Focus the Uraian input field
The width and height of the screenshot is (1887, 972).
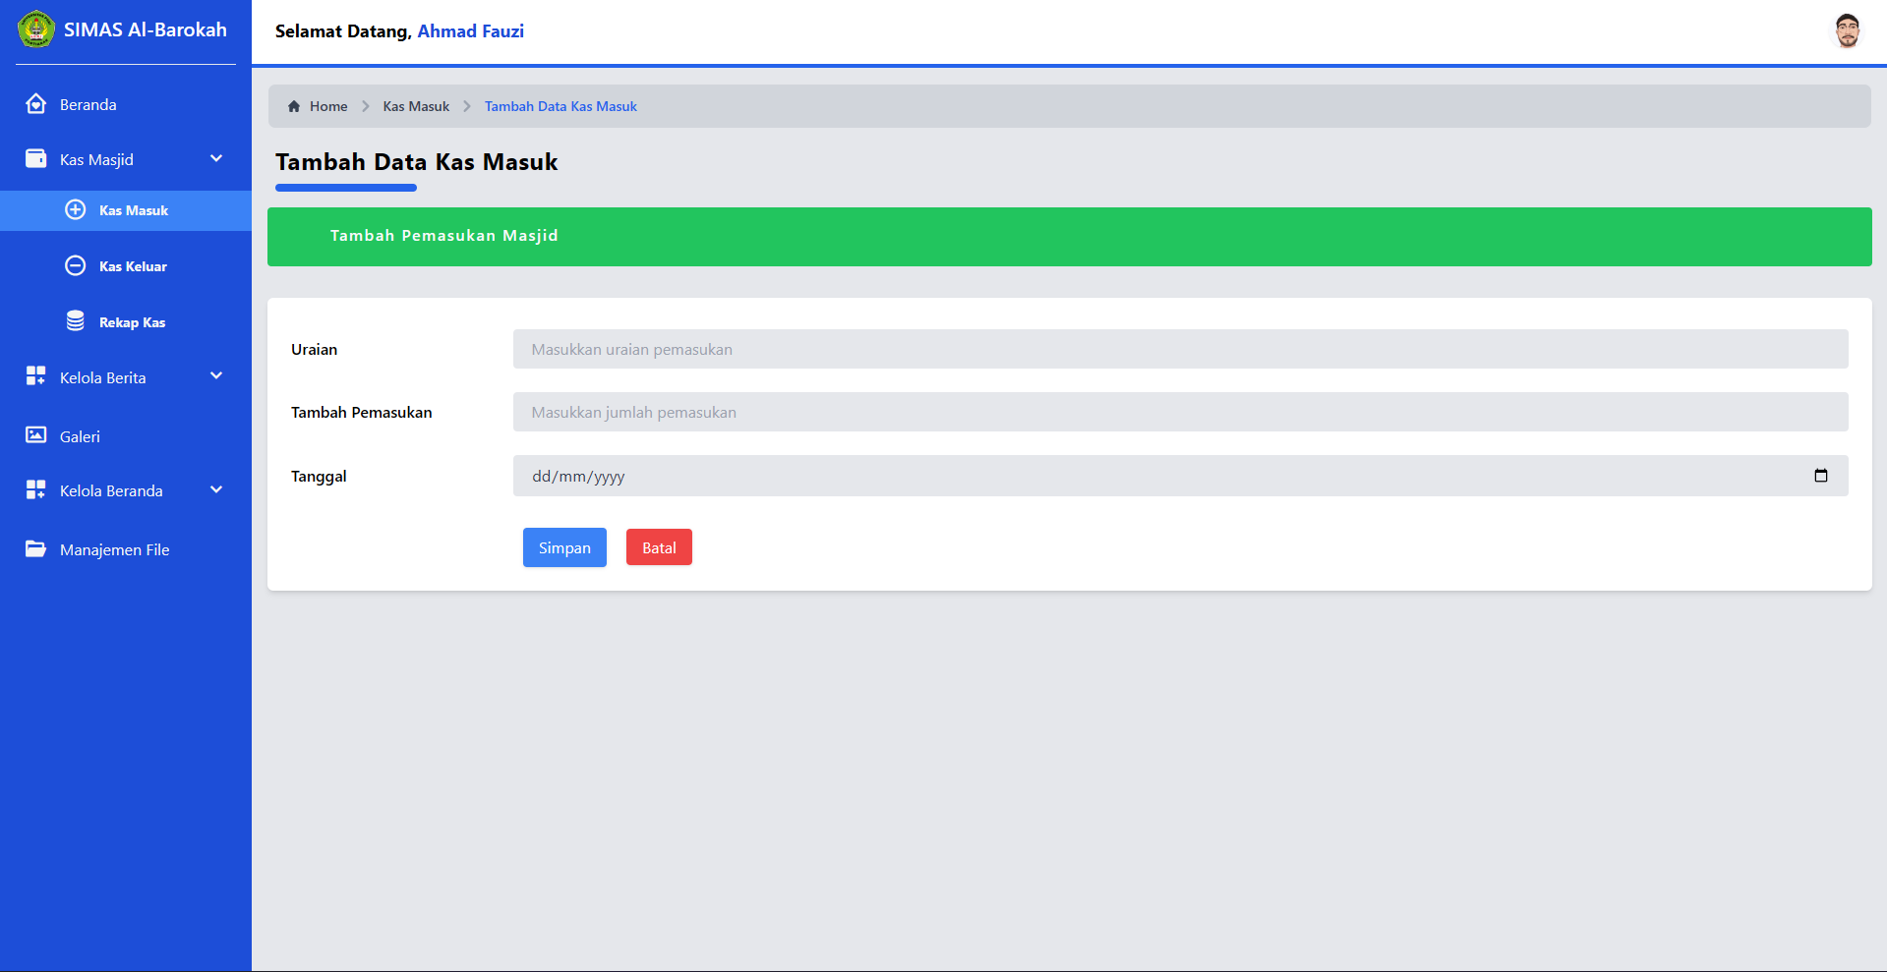coord(1180,349)
